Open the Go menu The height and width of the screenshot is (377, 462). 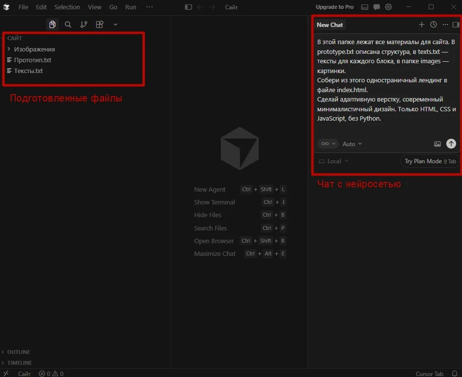pyautogui.click(x=113, y=7)
